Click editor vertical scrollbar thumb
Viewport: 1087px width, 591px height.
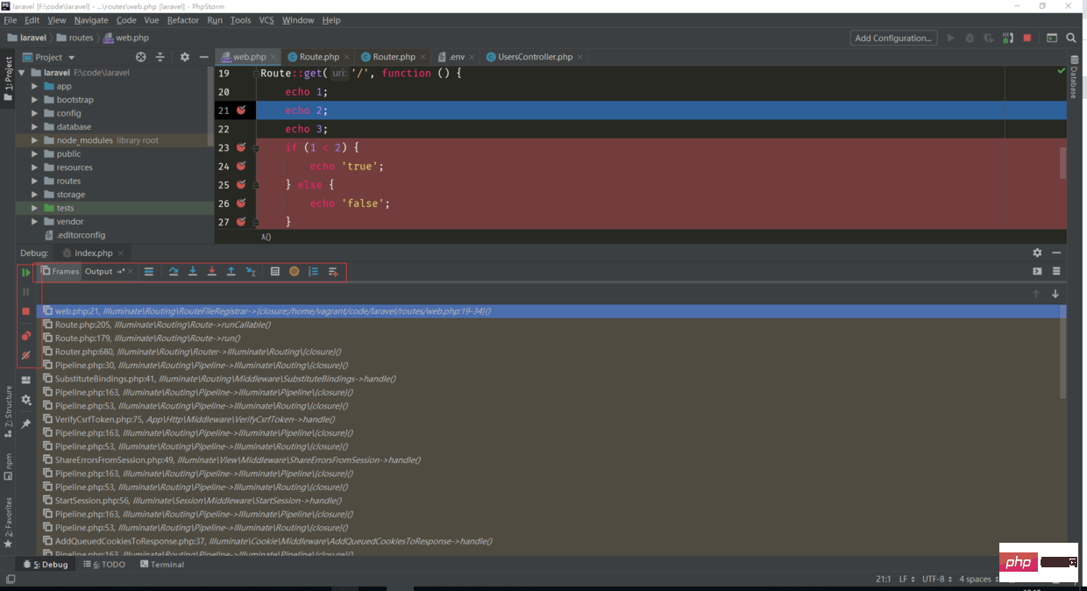click(1063, 163)
